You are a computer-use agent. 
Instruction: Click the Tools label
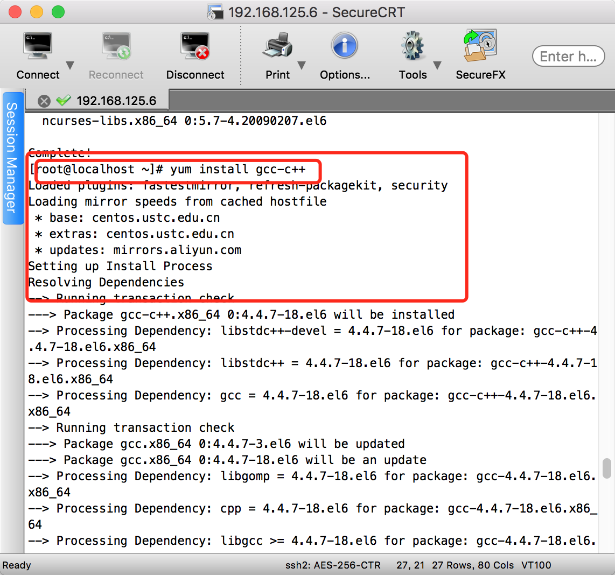(x=413, y=75)
